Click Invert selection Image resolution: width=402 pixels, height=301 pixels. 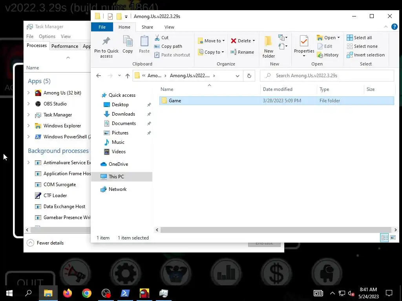[365, 55]
